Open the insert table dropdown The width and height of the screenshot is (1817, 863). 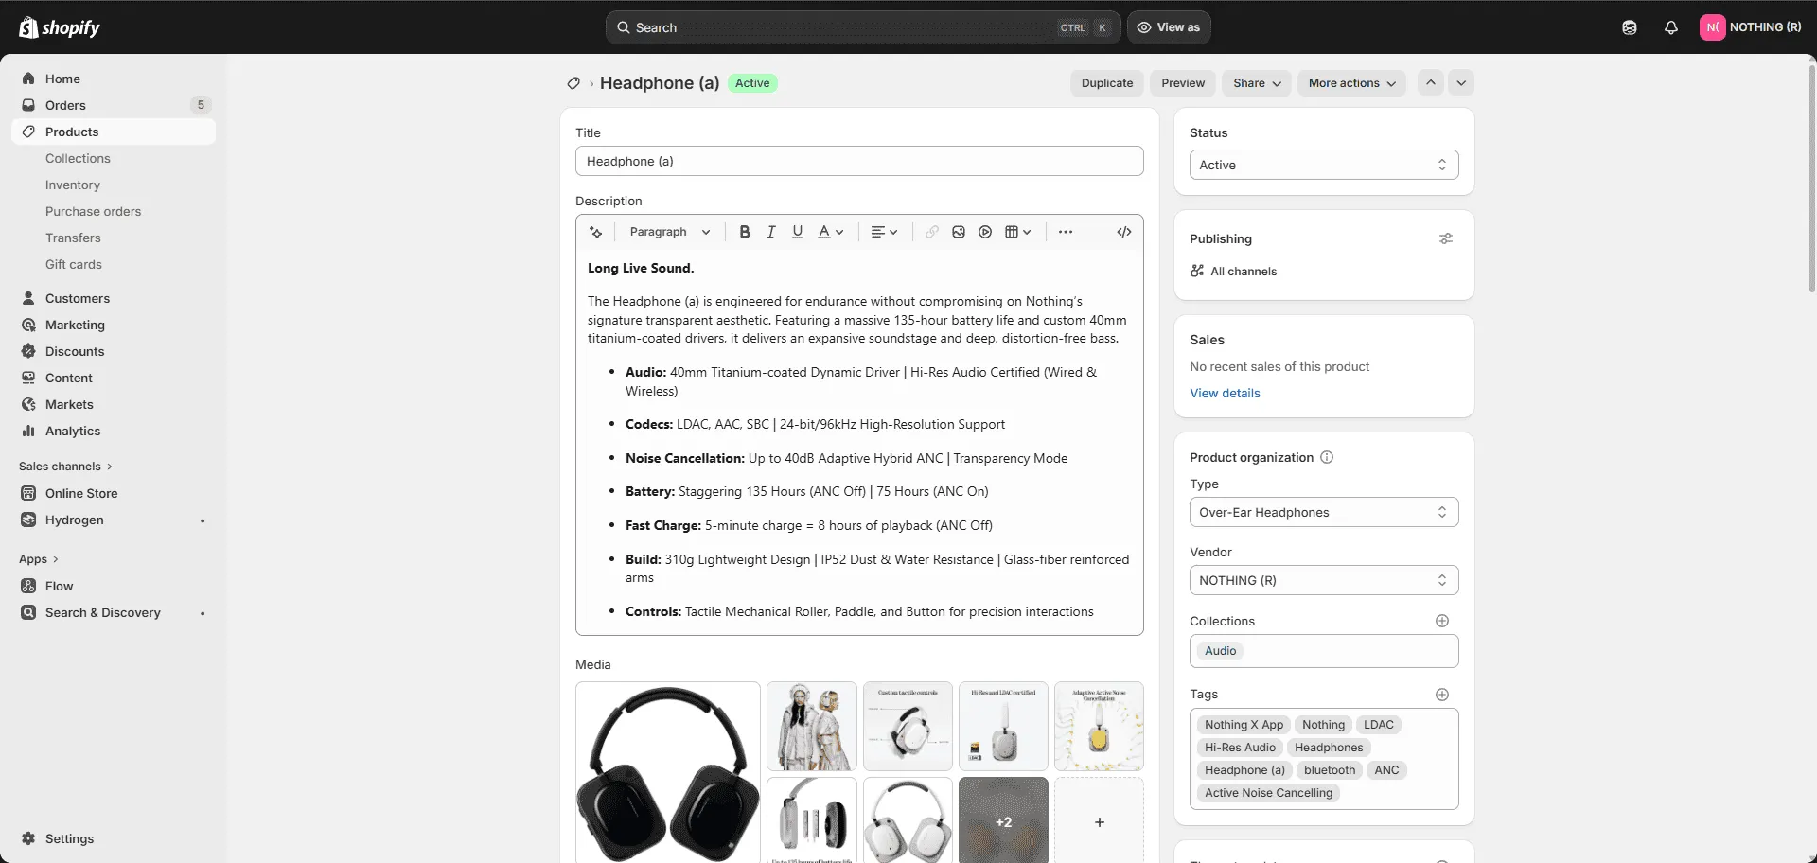tap(1018, 232)
